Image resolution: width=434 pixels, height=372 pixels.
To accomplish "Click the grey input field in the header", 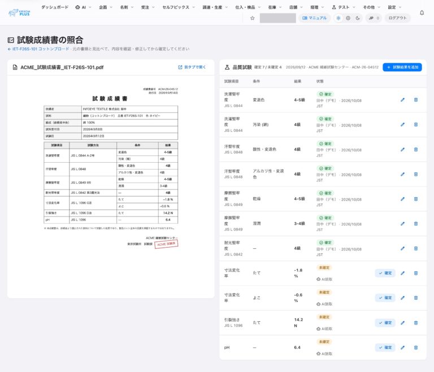I will (277, 18).
